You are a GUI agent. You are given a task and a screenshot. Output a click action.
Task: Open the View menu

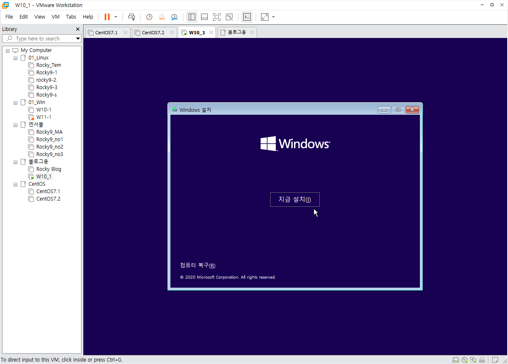(x=40, y=17)
